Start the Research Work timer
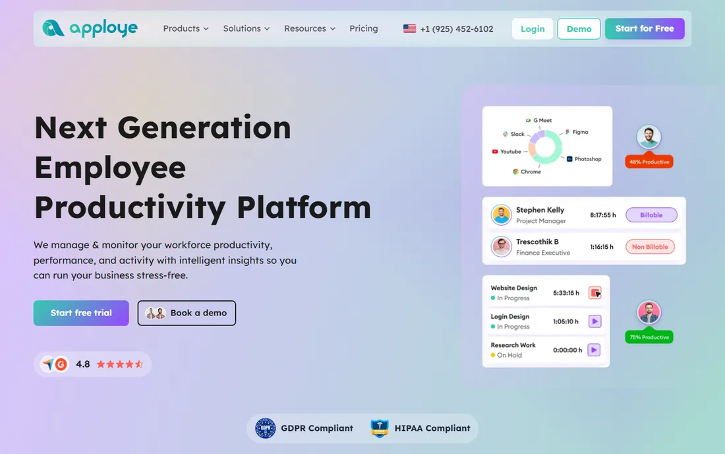This screenshot has height=454, width=725. (594, 350)
